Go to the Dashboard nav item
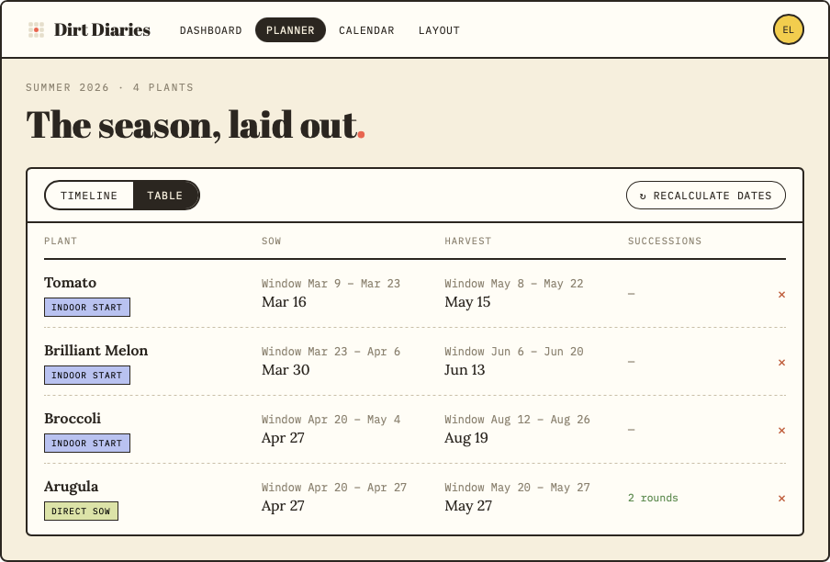830x562 pixels. tap(210, 30)
